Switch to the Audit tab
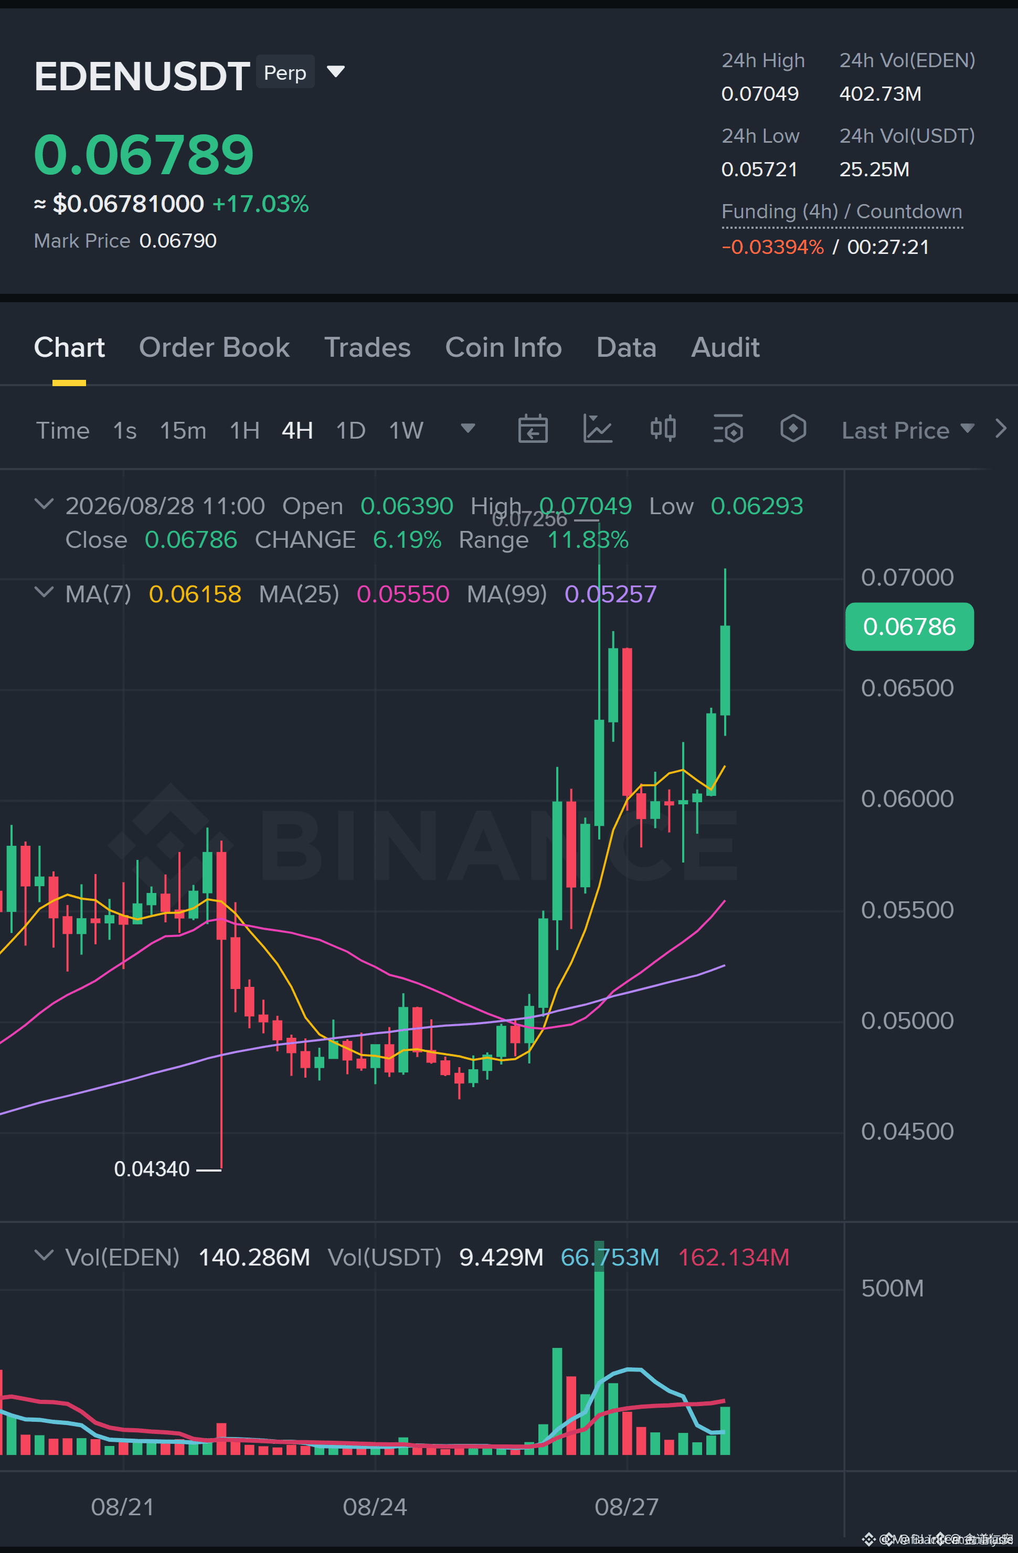The image size is (1018, 1553). [726, 347]
